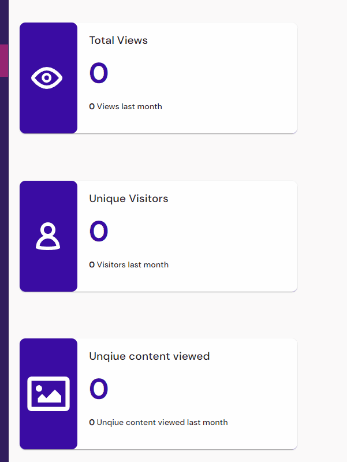Click the person icon on Unique Visitors card

click(x=48, y=236)
